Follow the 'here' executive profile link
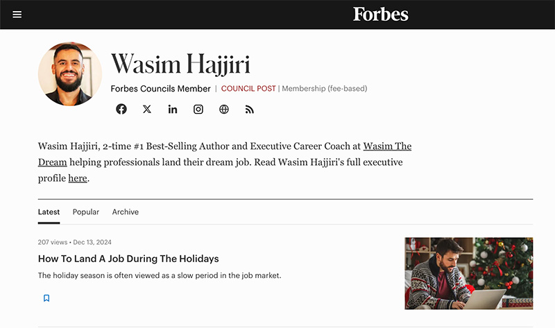This screenshot has height=328, width=555. pos(78,178)
